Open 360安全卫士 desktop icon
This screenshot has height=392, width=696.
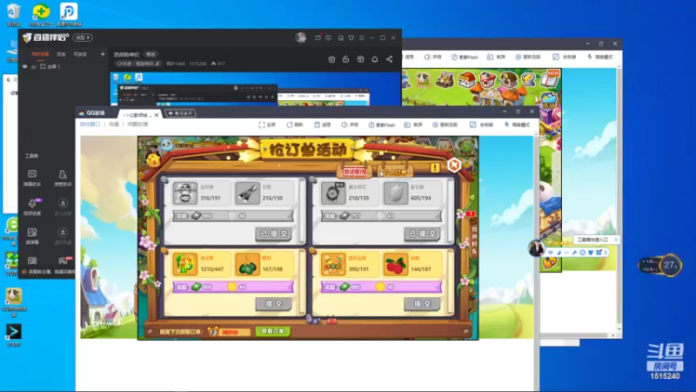pyautogui.click(x=41, y=14)
